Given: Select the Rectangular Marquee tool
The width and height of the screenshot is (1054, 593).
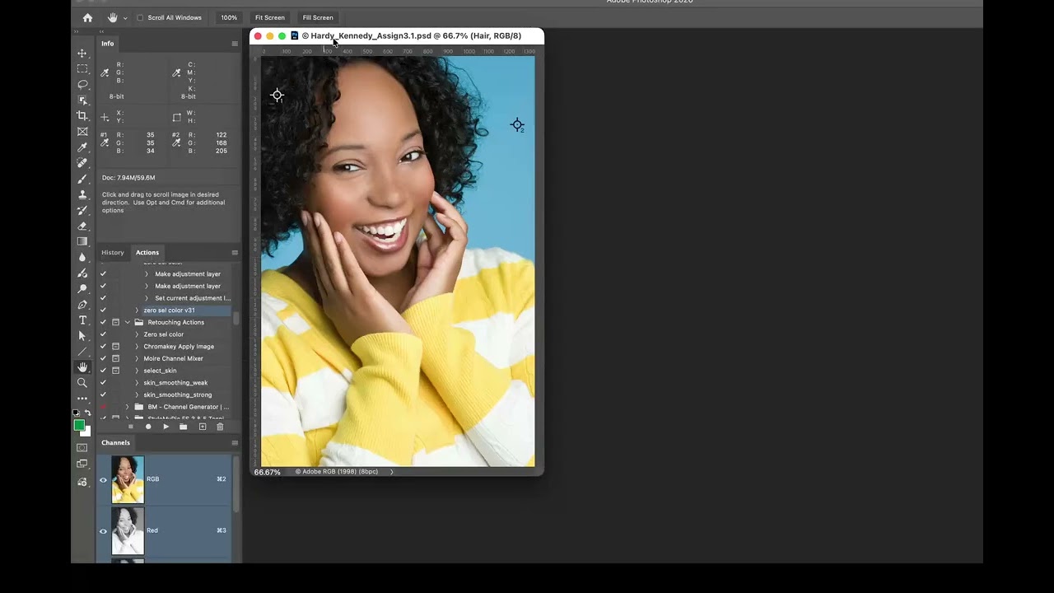Looking at the screenshot, I should [x=82, y=69].
